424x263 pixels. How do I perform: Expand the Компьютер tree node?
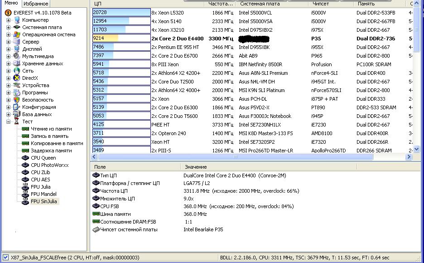point(8,20)
